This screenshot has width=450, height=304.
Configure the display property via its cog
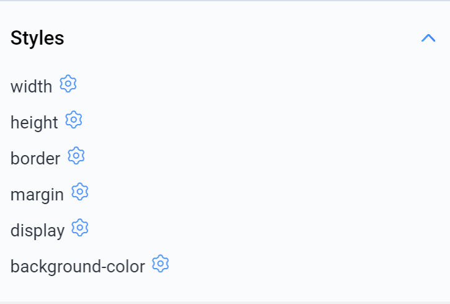point(80,228)
